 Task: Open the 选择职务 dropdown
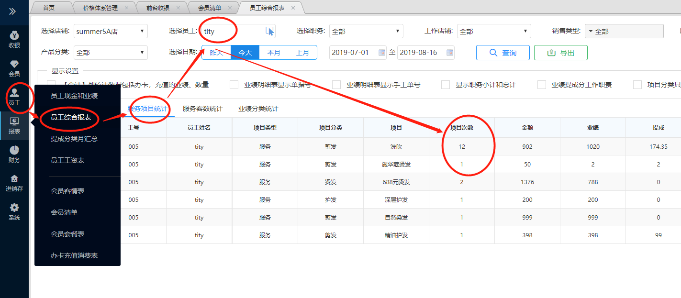coord(366,31)
